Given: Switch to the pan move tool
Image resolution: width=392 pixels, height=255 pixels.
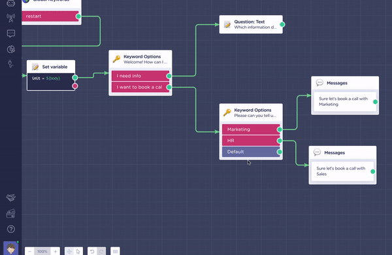Looking at the screenshot, I should (69, 251).
